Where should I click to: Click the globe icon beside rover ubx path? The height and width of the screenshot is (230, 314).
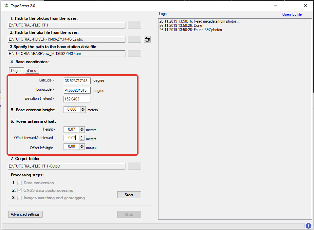click(147, 39)
